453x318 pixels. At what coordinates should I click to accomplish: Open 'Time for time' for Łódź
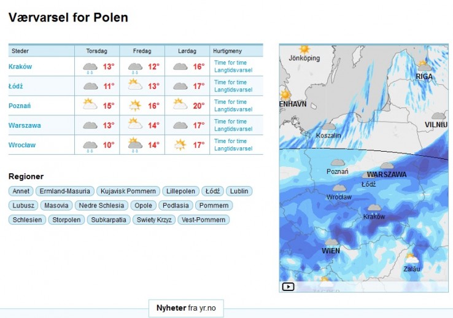(230, 82)
